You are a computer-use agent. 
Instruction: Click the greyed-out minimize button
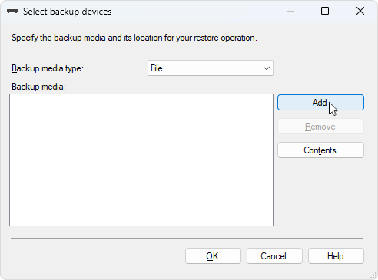(x=290, y=11)
